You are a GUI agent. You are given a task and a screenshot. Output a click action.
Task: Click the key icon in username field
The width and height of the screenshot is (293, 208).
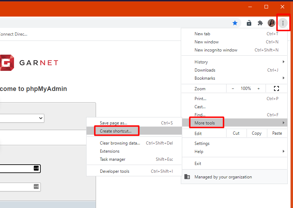(x=36, y=169)
